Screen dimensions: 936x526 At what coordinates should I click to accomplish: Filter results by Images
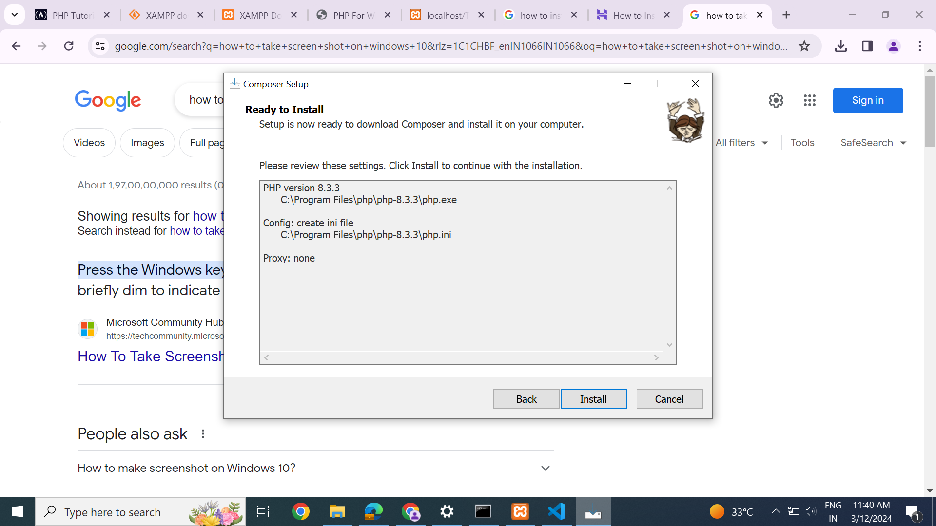147,143
